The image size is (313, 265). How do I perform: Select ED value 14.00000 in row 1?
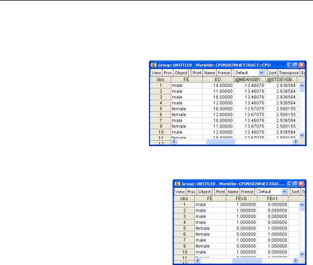(218, 85)
